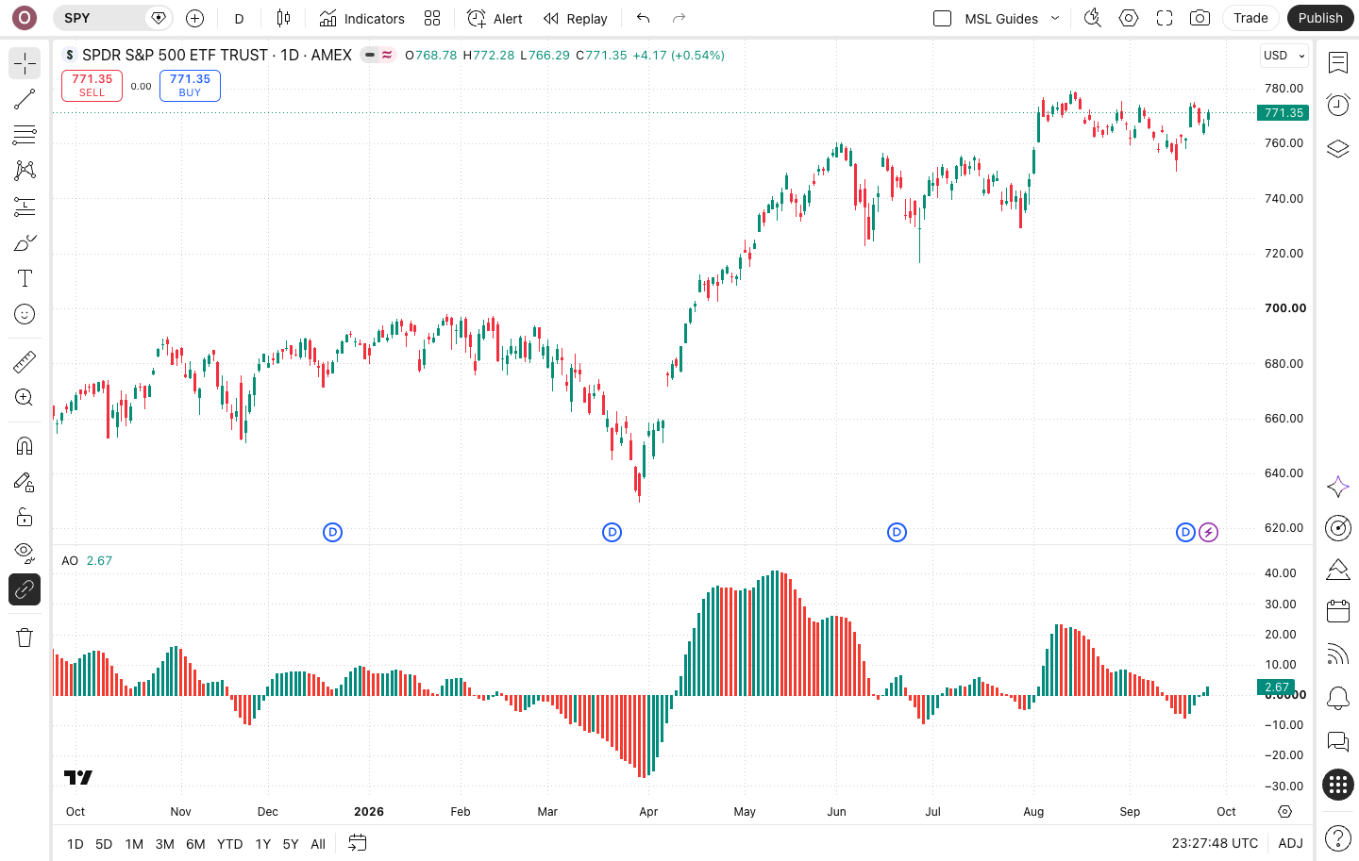The image size is (1359, 861).
Task: Open the Trade panel
Action: [1250, 18]
